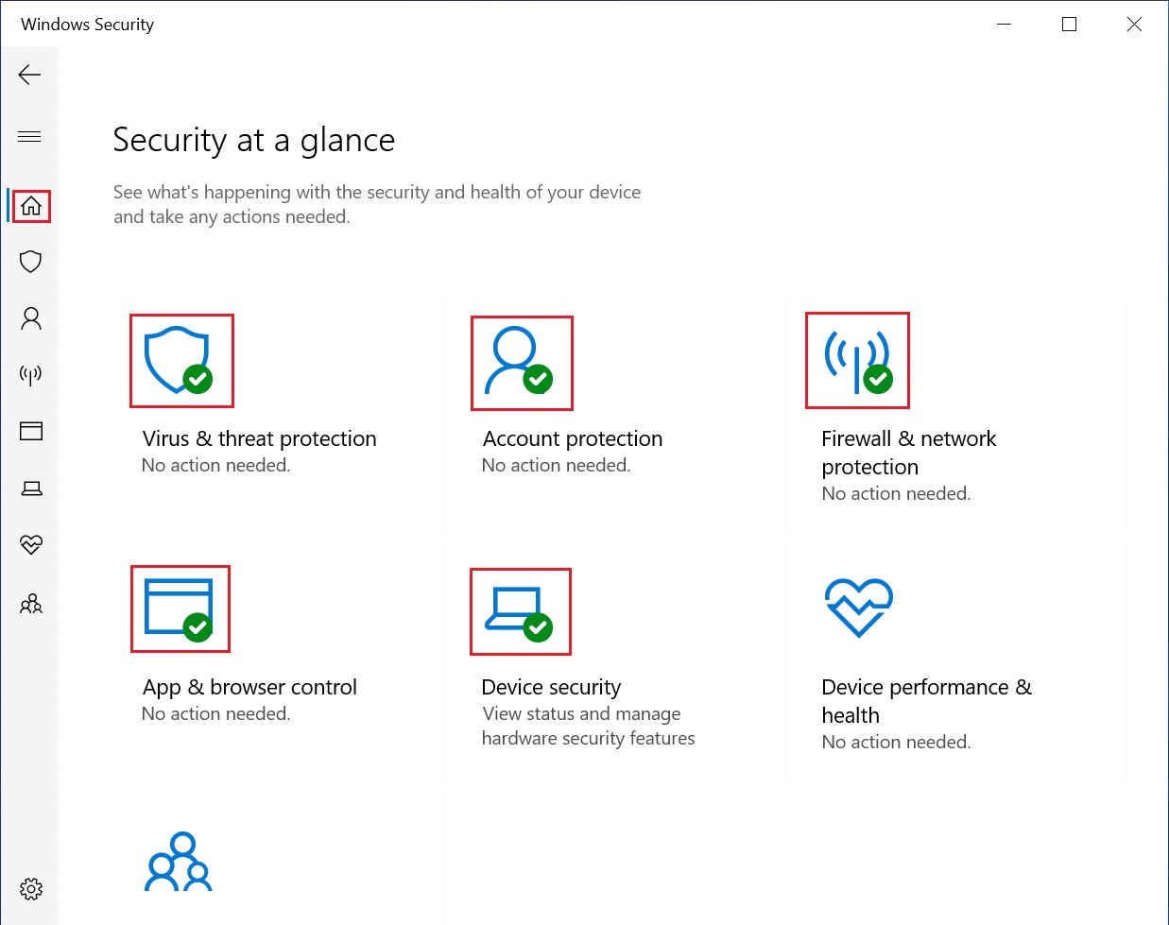The image size is (1169, 925).
Task: Open Family options people icon in sidebar
Action: (31, 603)
